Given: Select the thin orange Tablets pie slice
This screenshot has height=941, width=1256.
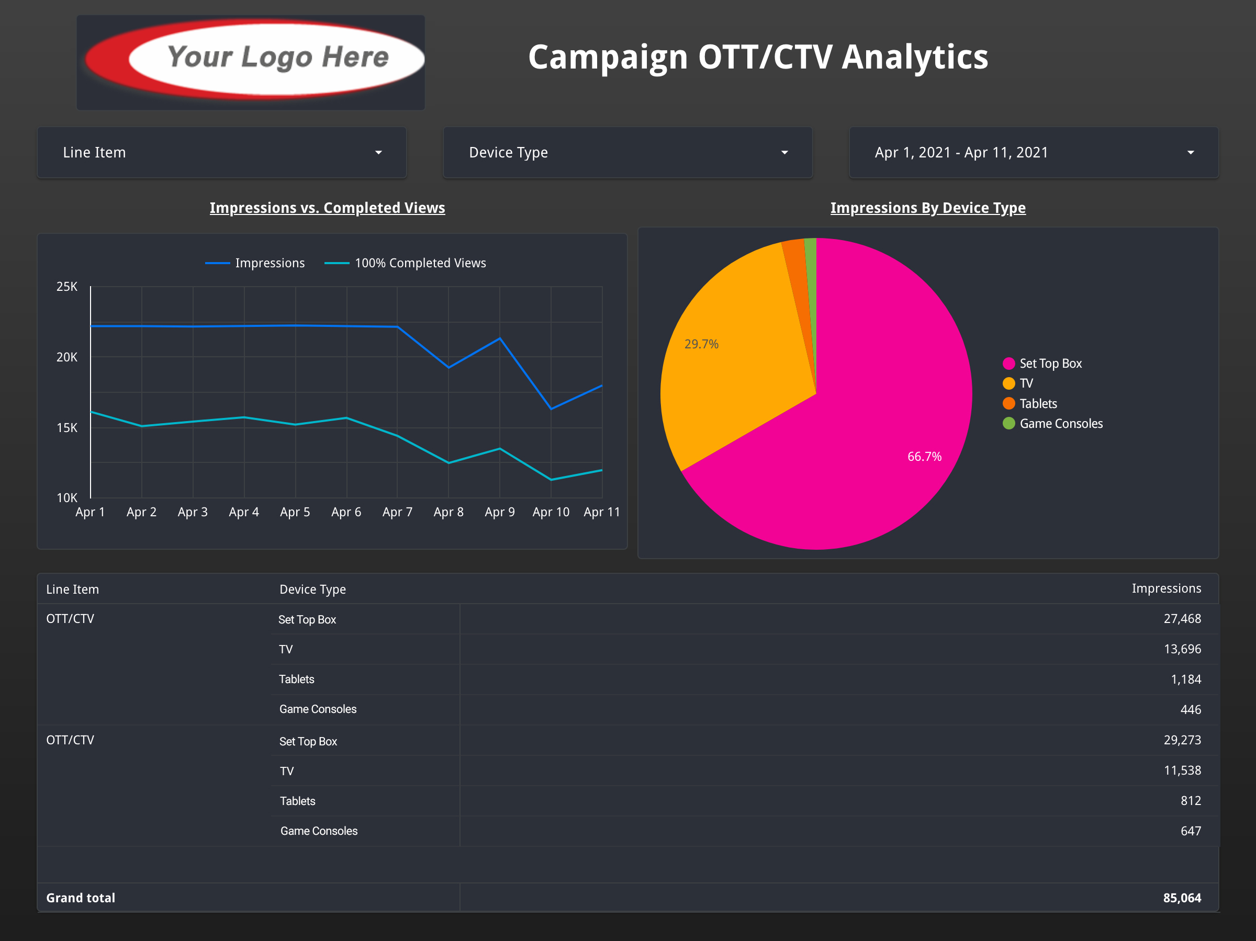Looking at the screenshot, I should 798,273.
